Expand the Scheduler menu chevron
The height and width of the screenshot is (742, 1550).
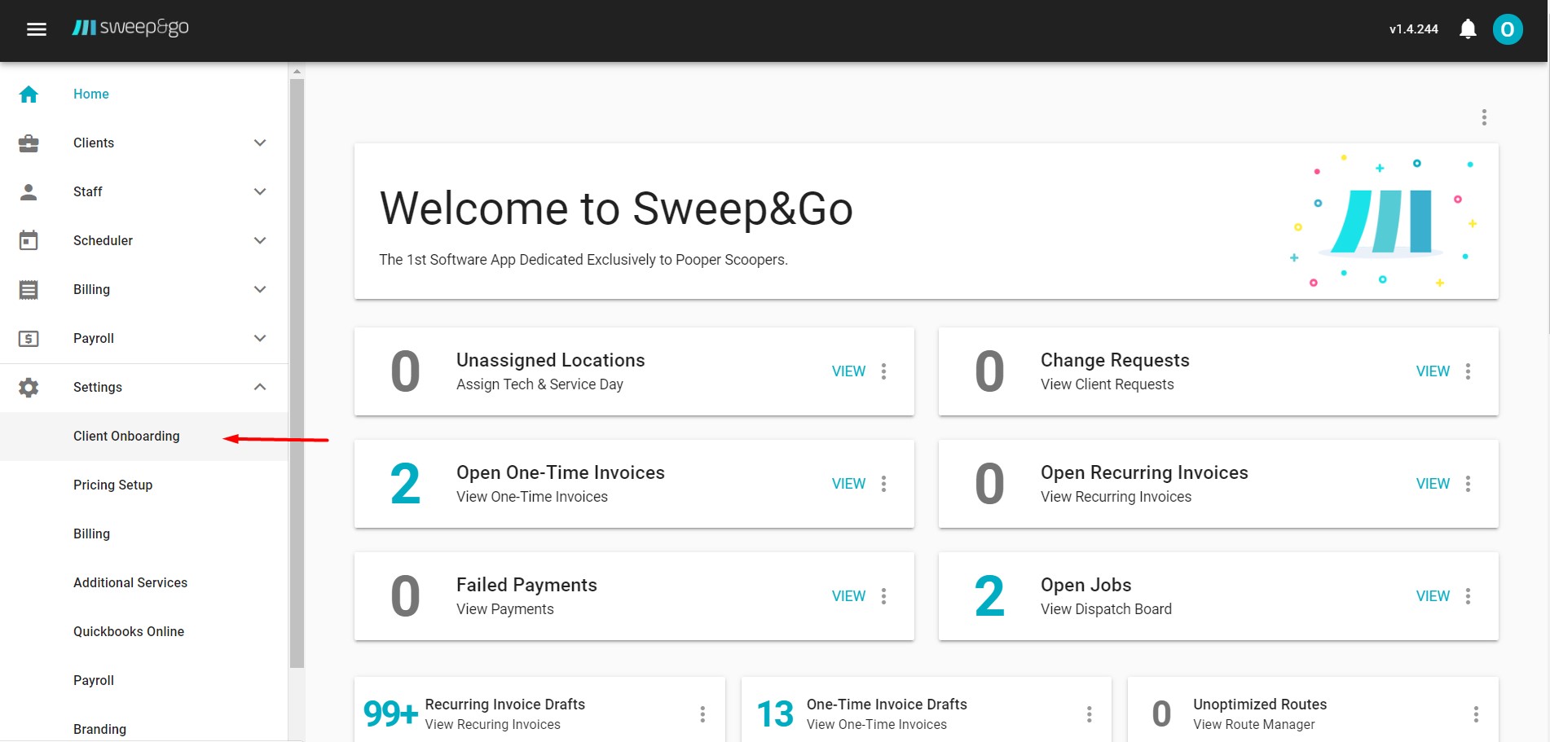pyautogui.click(x=260, y=240)
